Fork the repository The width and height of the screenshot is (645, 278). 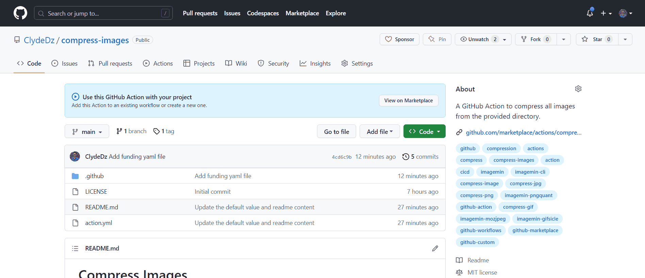[536, 39]
